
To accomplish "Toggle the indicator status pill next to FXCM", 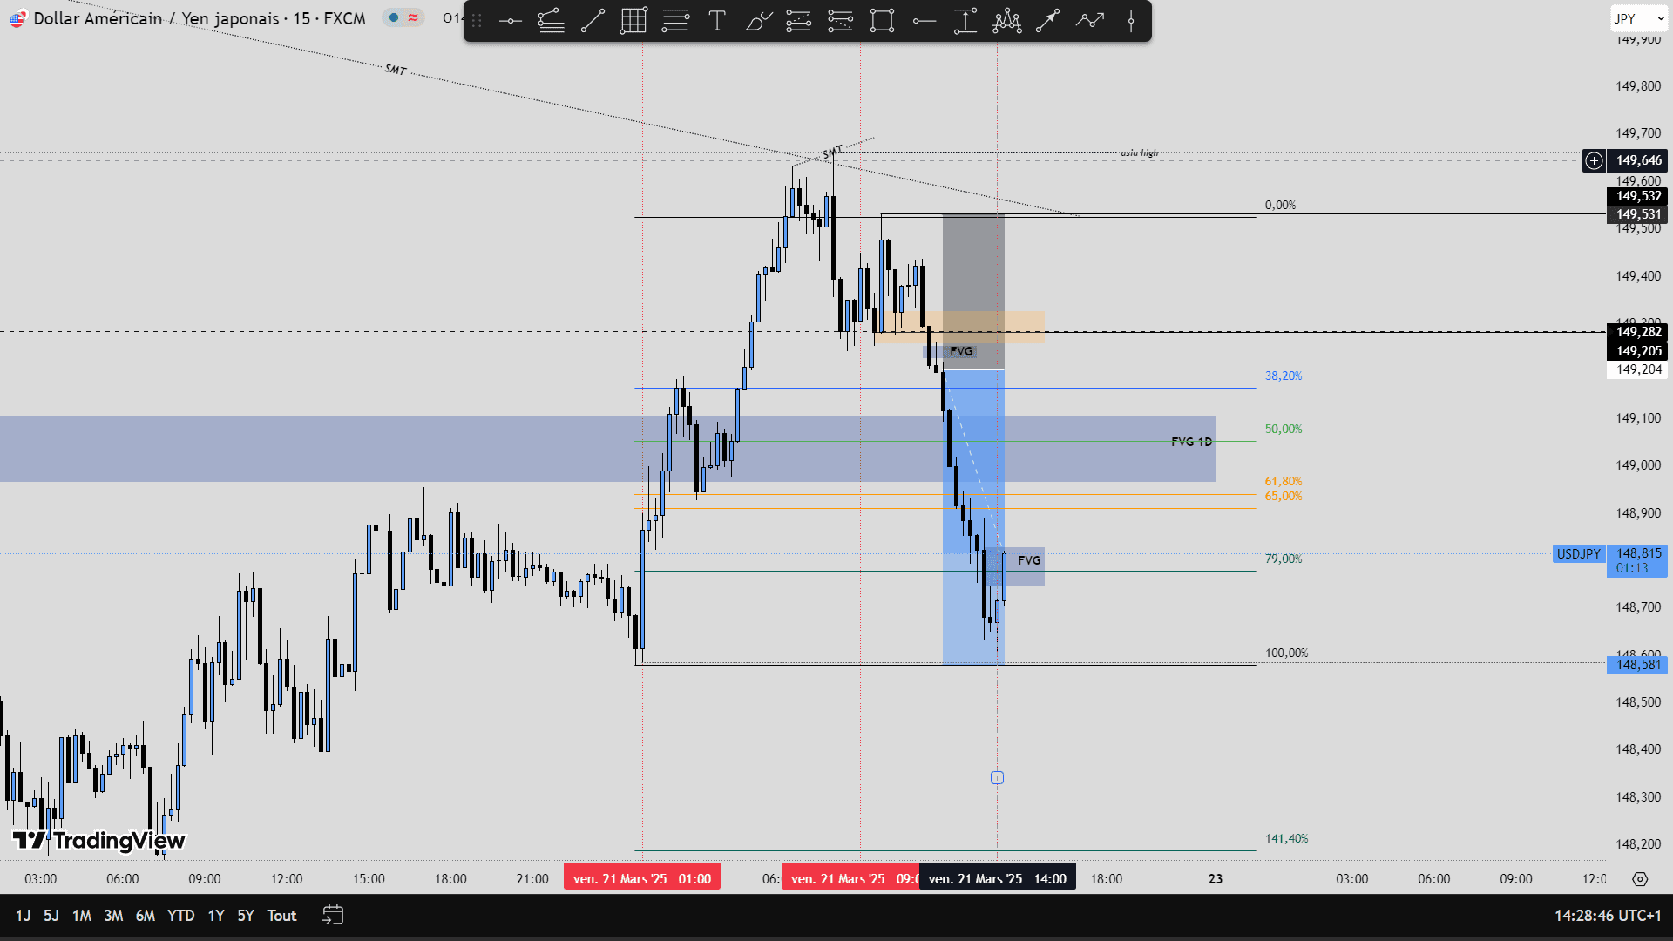I will [403, 17].
